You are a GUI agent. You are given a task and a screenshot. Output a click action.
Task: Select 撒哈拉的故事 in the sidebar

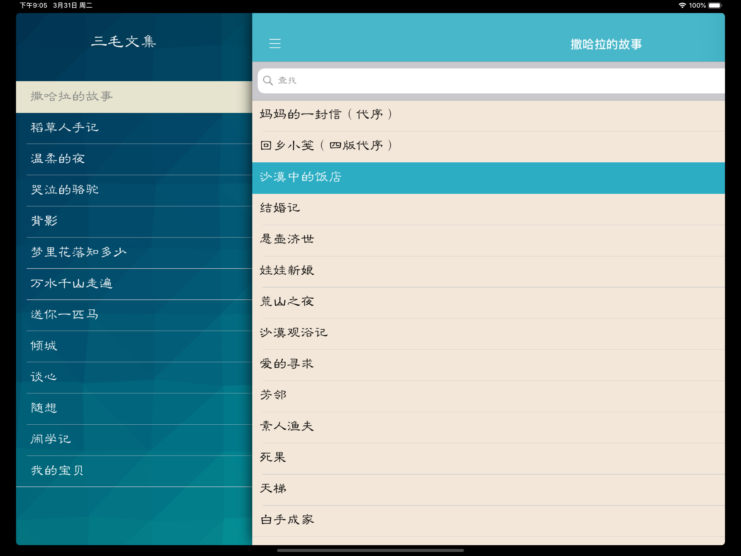[x=134, y=97]
